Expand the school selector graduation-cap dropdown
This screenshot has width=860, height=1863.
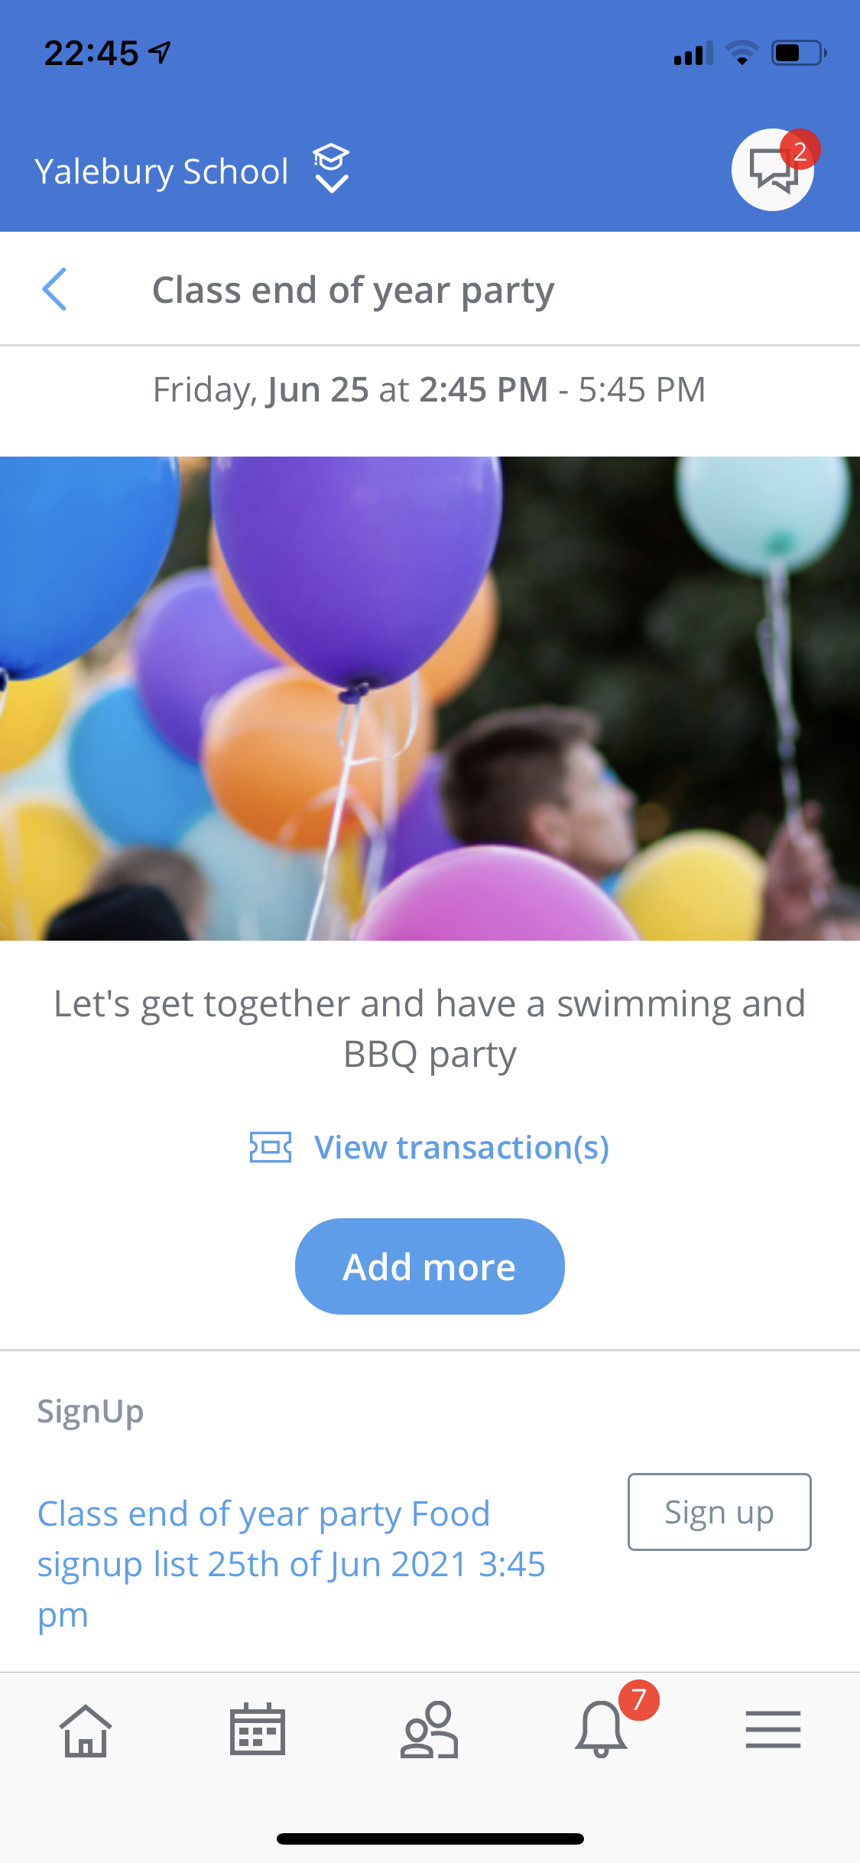click(331, 169)
